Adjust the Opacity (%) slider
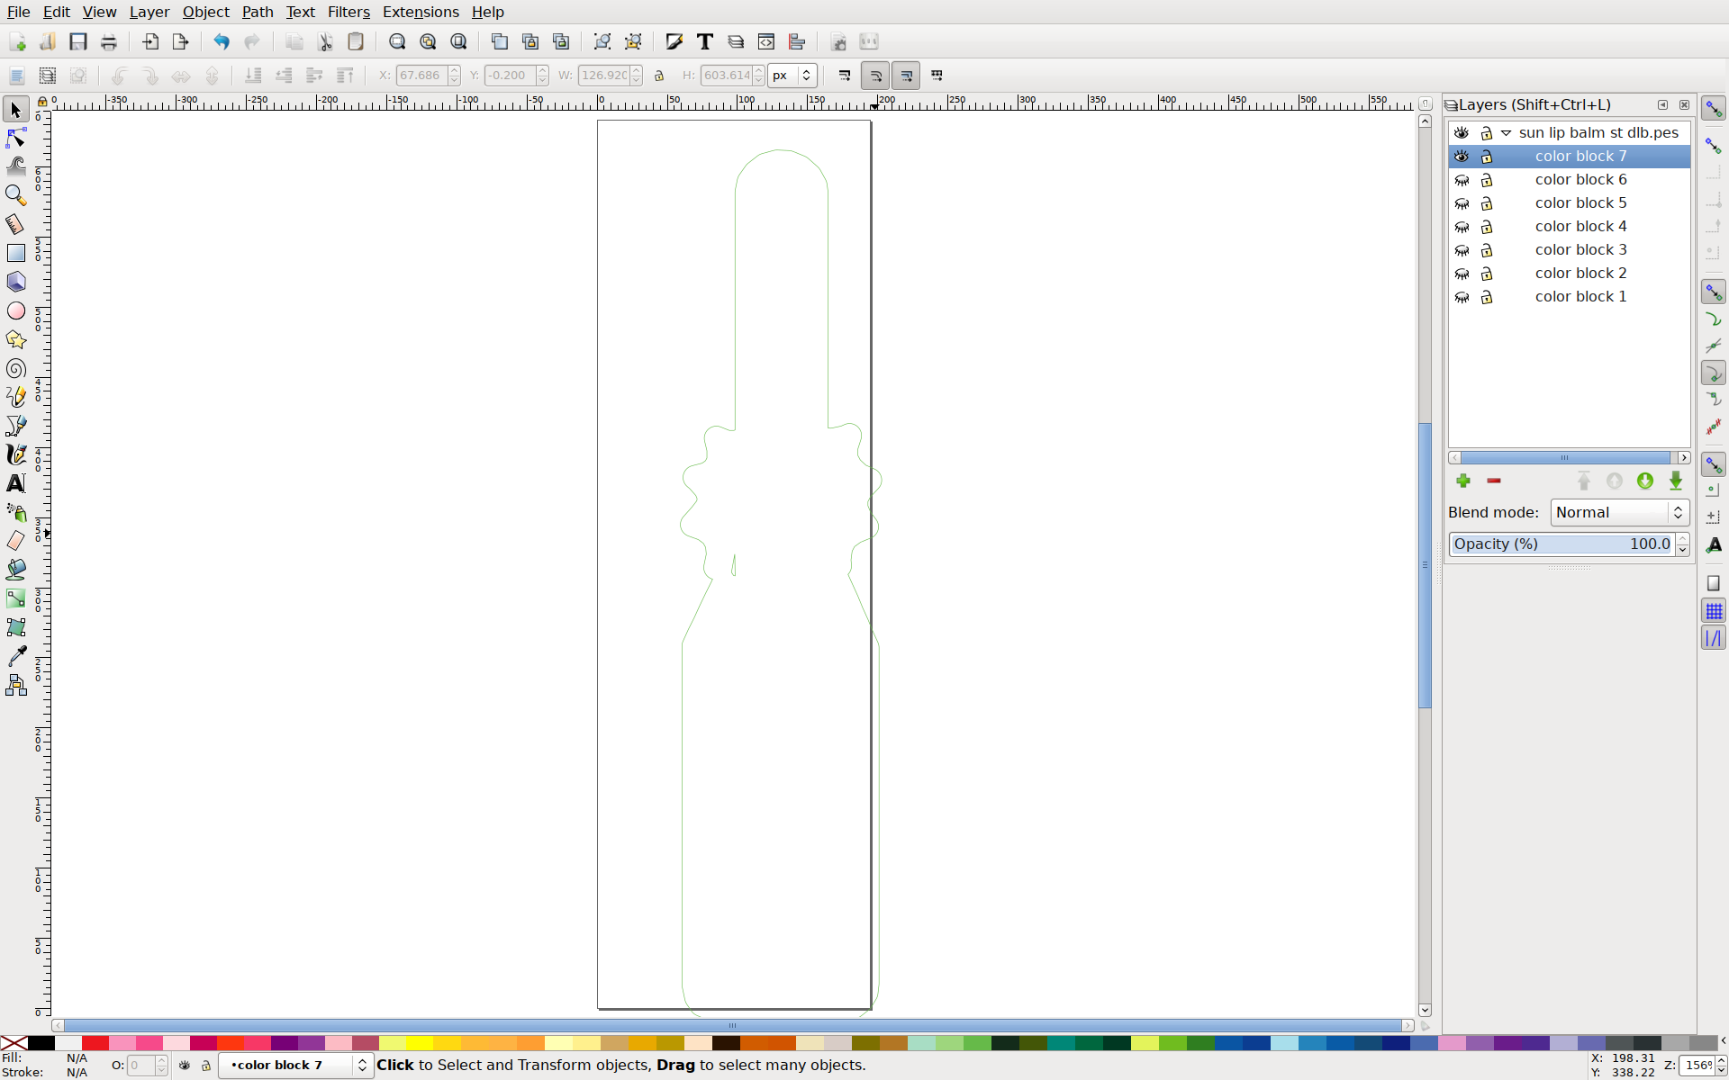The height and width of the screenshot is (1080, 1729). (1562, 544)
